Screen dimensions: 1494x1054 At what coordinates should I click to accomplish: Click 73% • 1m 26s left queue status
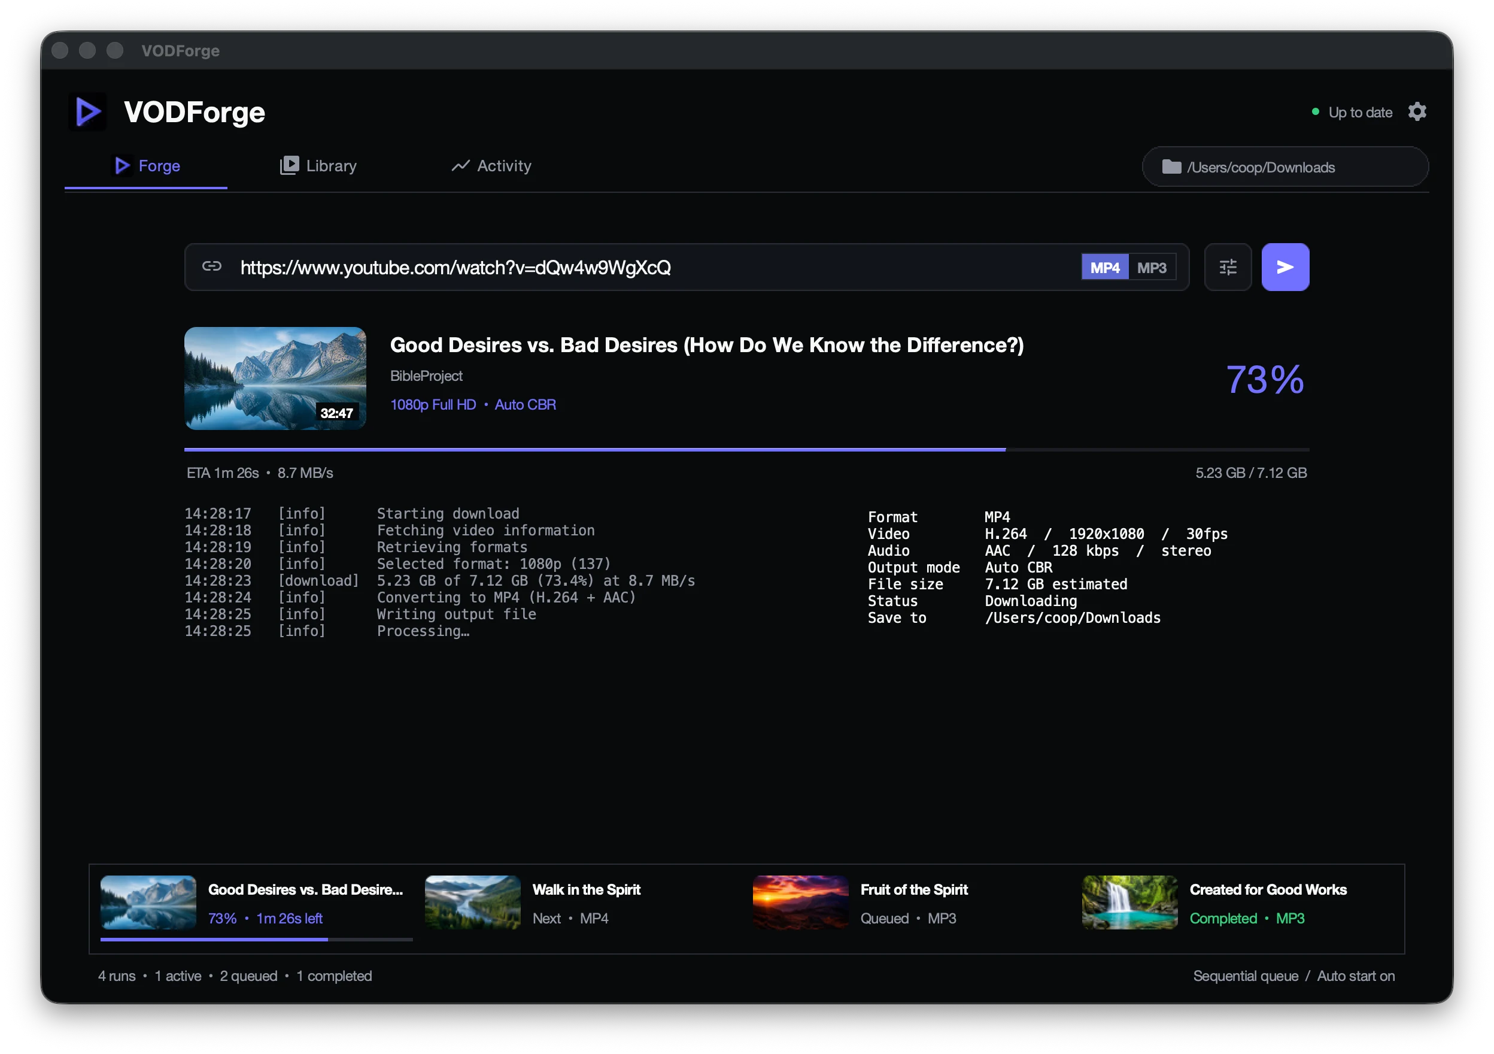(266, 919)
